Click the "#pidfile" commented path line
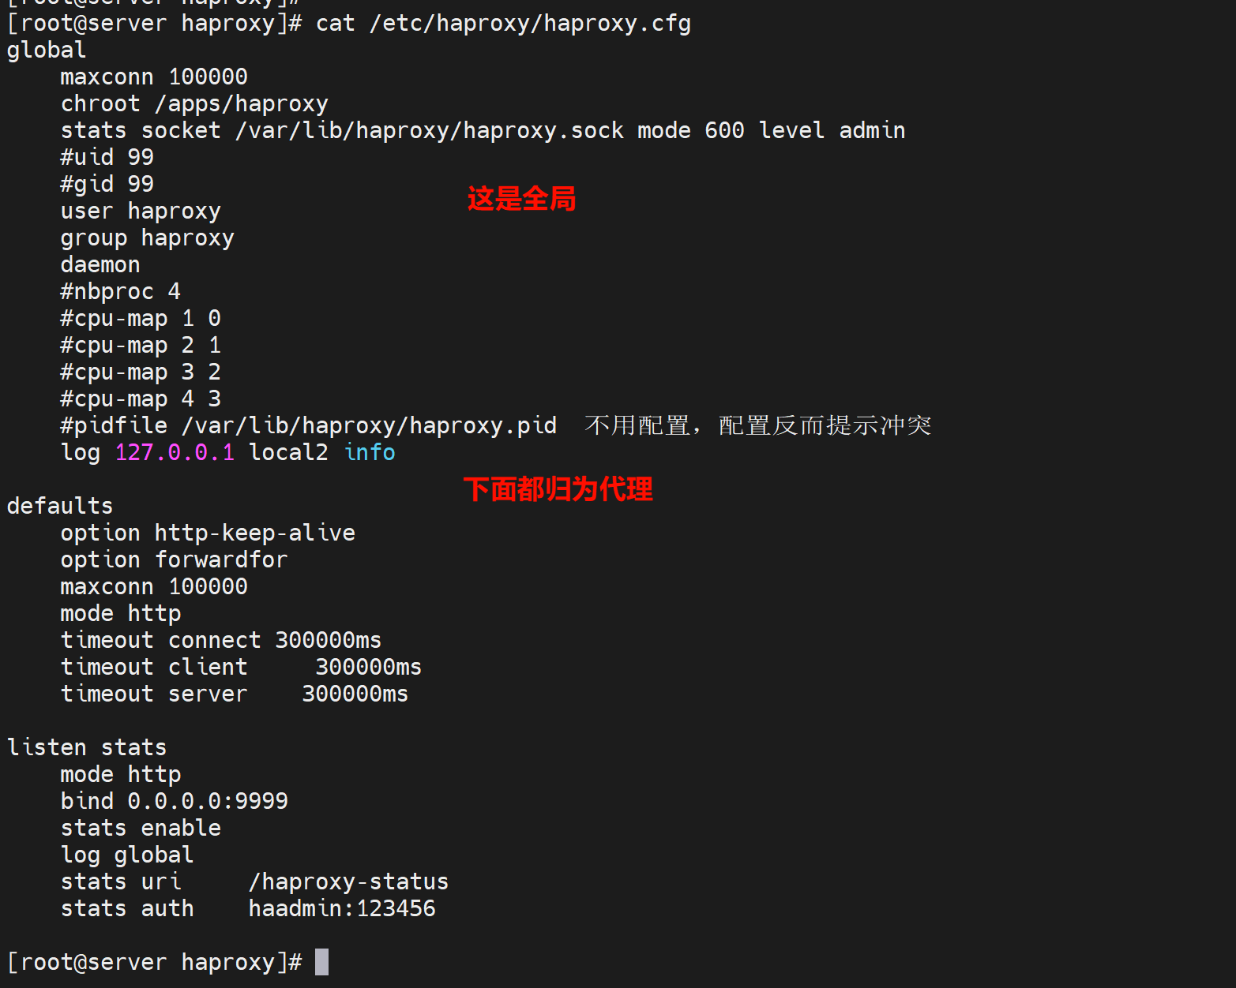The image size is (1236, 988). (x=308, y=426)
